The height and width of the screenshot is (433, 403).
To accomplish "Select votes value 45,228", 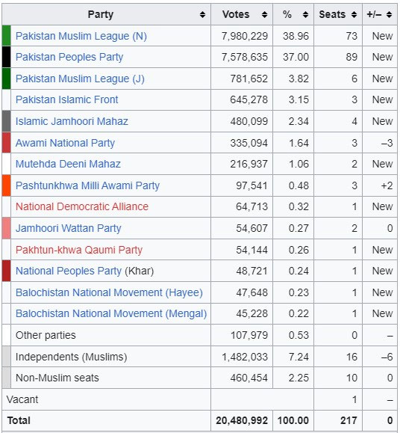I will (252, 313).
